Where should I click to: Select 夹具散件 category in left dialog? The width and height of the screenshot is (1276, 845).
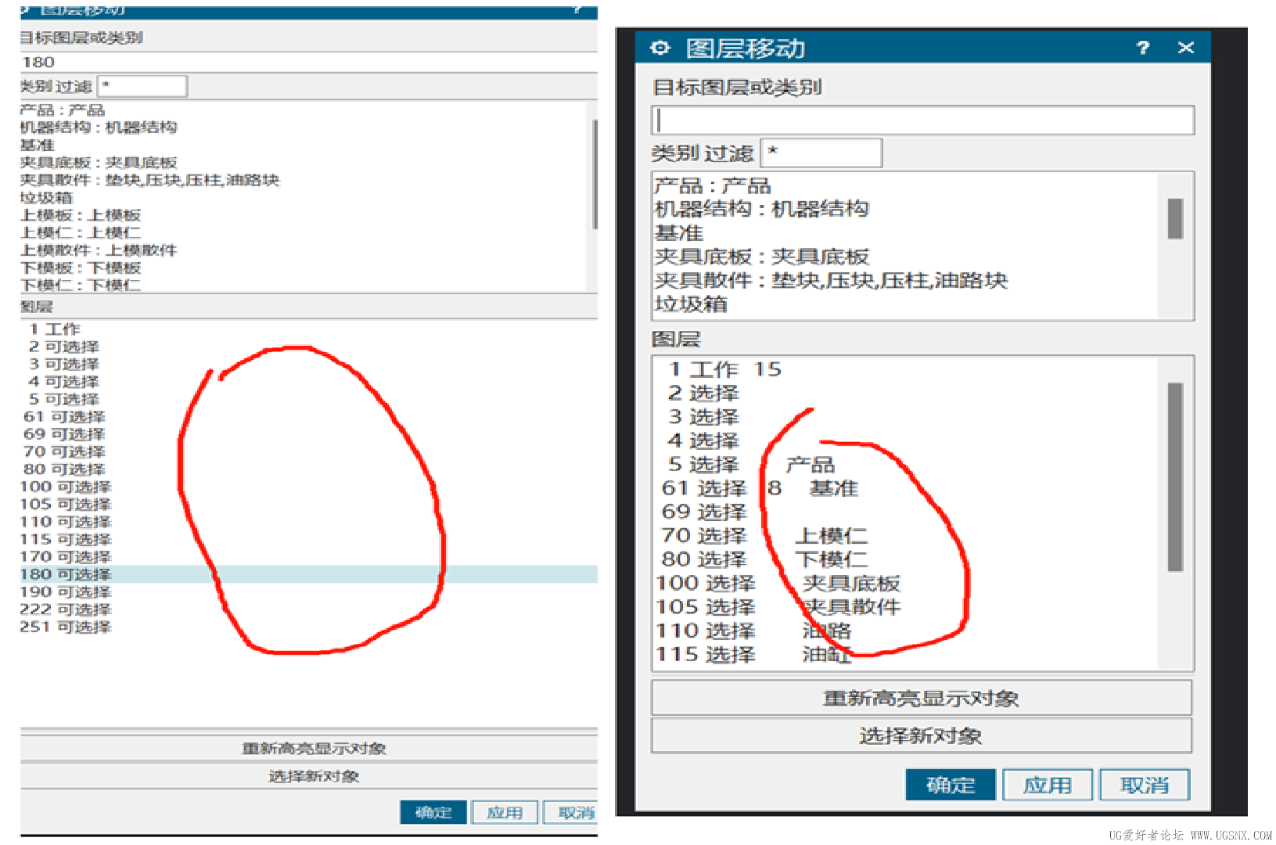[x=149, y=180]
